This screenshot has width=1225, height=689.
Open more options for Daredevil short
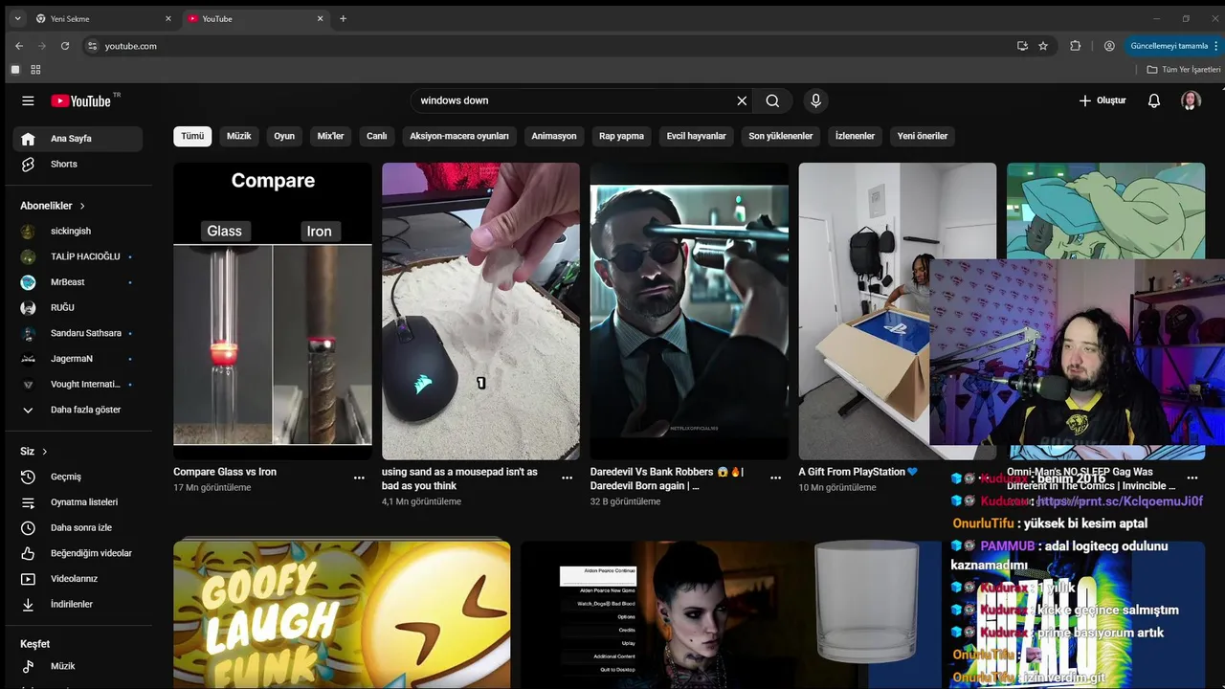[x=776, y=478]
